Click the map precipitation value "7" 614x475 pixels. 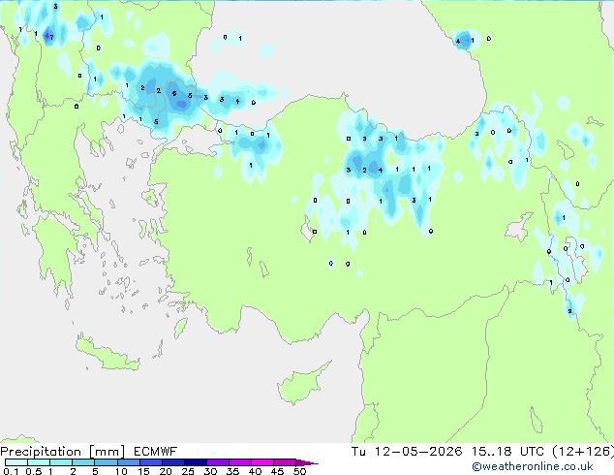51,37
